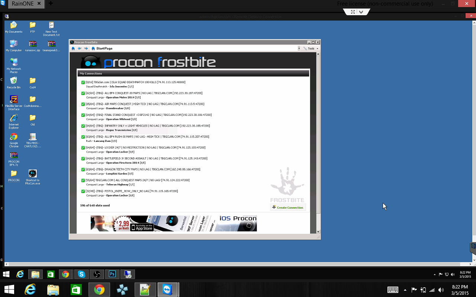Click the 'Lancang Dam' map text
476x297 pixels.
(102, 141)
